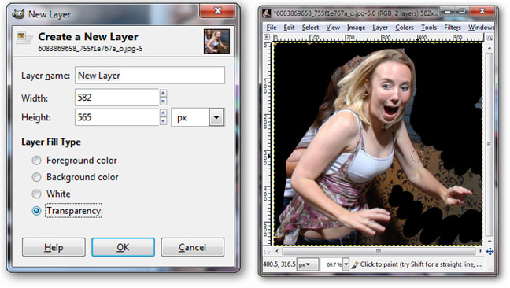Viewport: 510px width, 288px height.
Task: Open the Windows menu
Action: coord(481,28)
